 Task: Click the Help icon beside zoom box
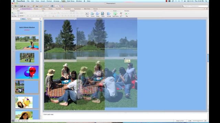pyautogui.click(x=63, y=6)
